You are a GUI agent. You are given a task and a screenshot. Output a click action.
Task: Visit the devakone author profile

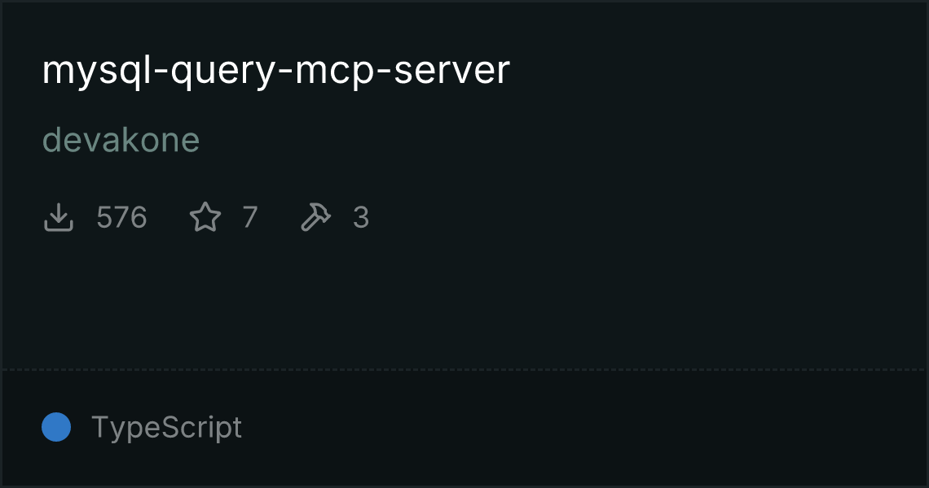121,140
